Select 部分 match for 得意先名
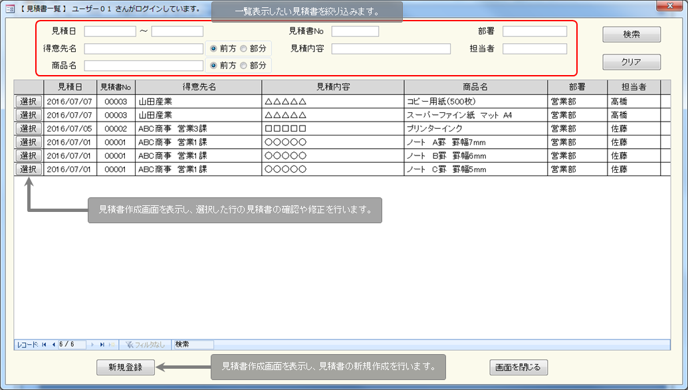This screenshot has height=390, width=688. pos(244,49)
